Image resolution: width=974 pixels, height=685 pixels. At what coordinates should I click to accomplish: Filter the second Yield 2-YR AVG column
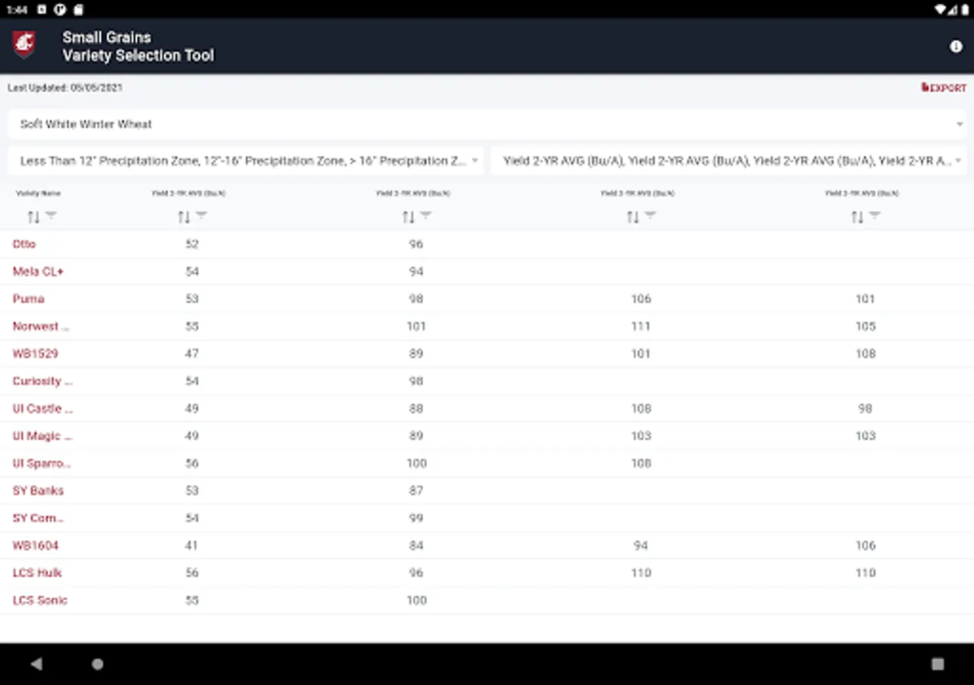coord(425,216)
